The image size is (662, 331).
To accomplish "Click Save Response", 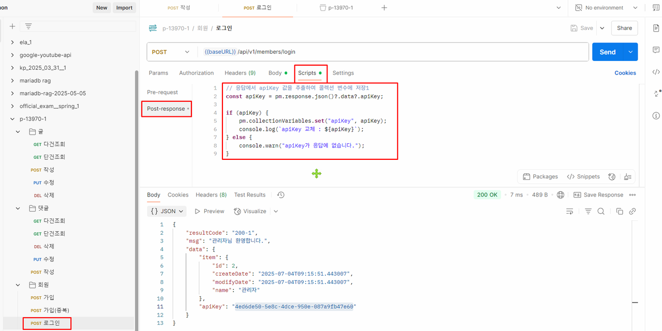I will coord(598,195).
